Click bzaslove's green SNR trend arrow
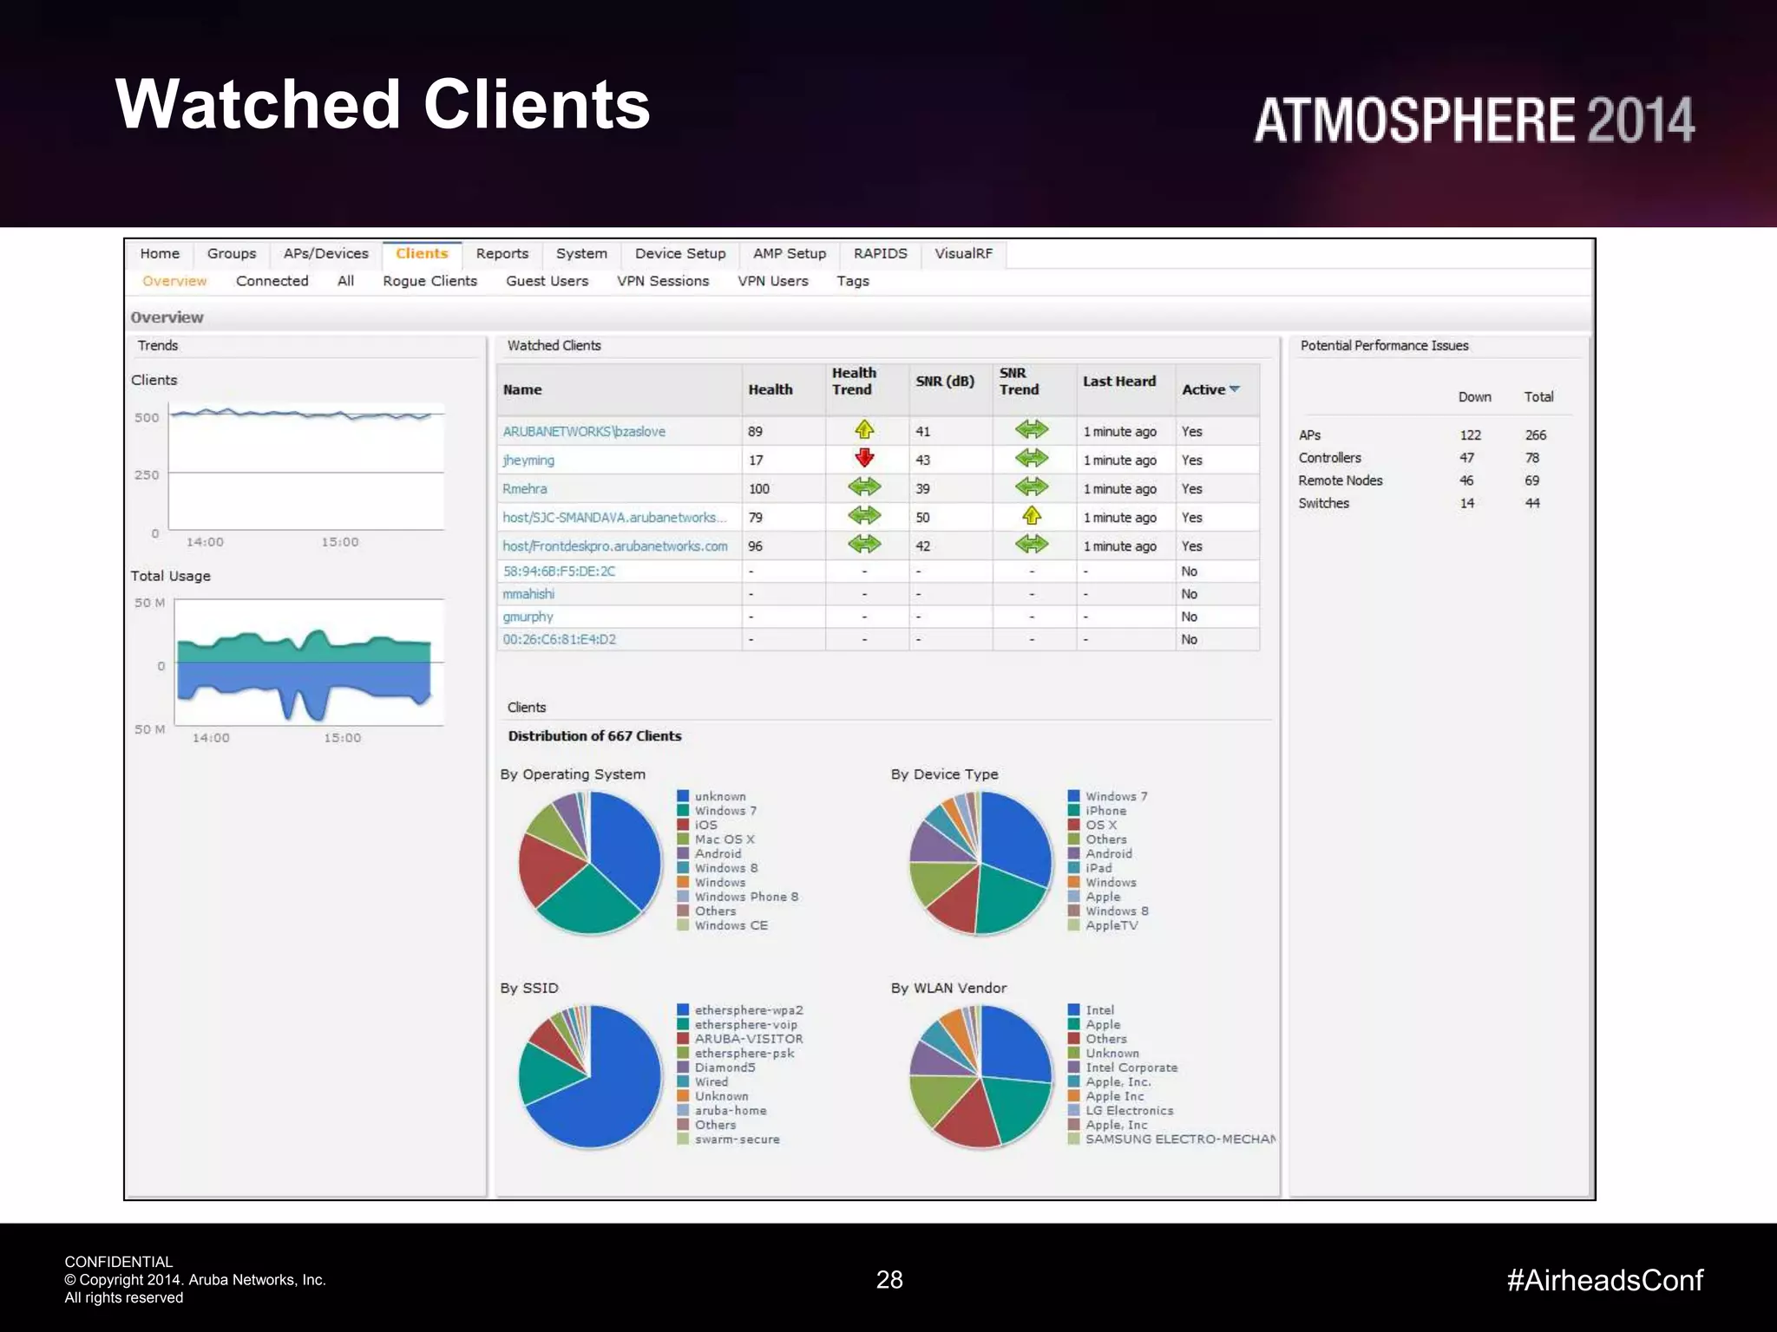The image size is (1777, 1332). pos(1032,429)
